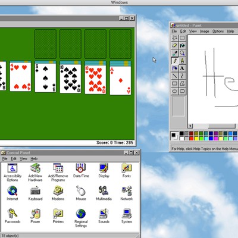Select the Rounded Rectangle tool in Paint
This screenshot has width=238, height=238.
pyautogui.click(x=182, y=91)
